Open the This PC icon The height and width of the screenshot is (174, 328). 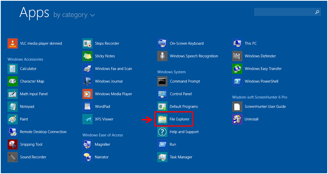[x=237, y=44]
